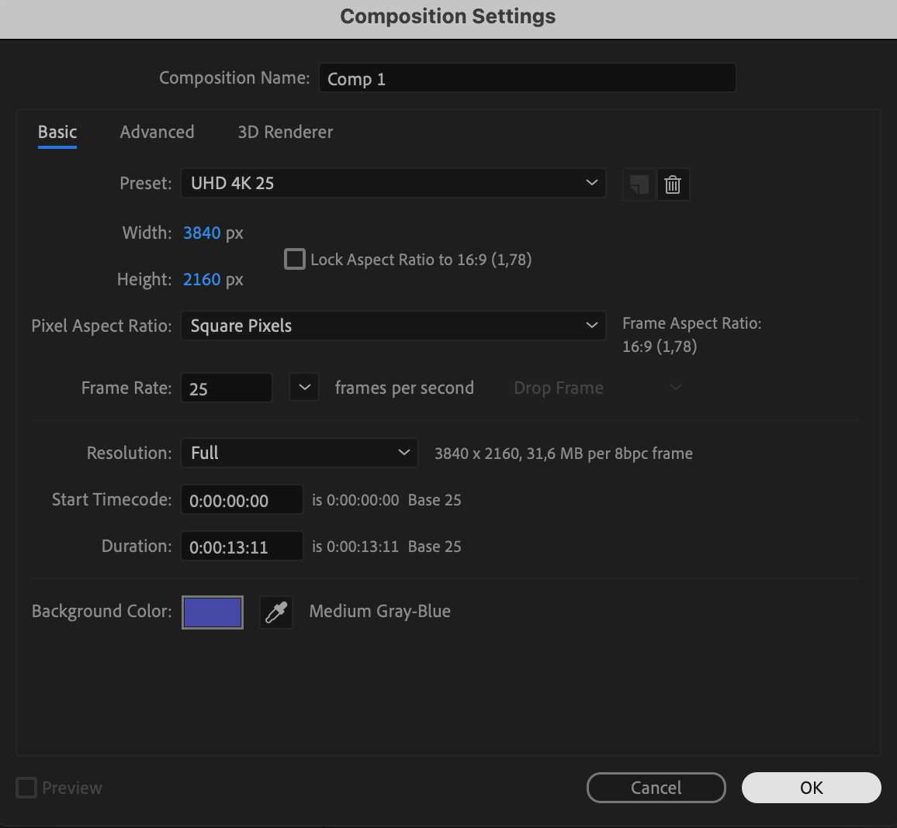Open the 3D Renderer tab
This screenshot has height=828, width=897.
point(285,132)
